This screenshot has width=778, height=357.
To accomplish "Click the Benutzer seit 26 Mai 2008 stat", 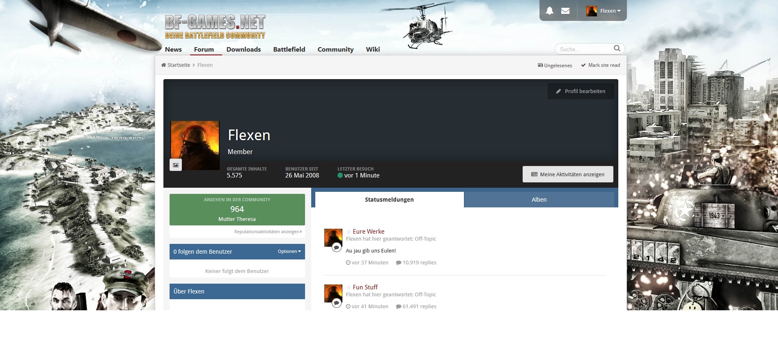I will tap(302, 173).
